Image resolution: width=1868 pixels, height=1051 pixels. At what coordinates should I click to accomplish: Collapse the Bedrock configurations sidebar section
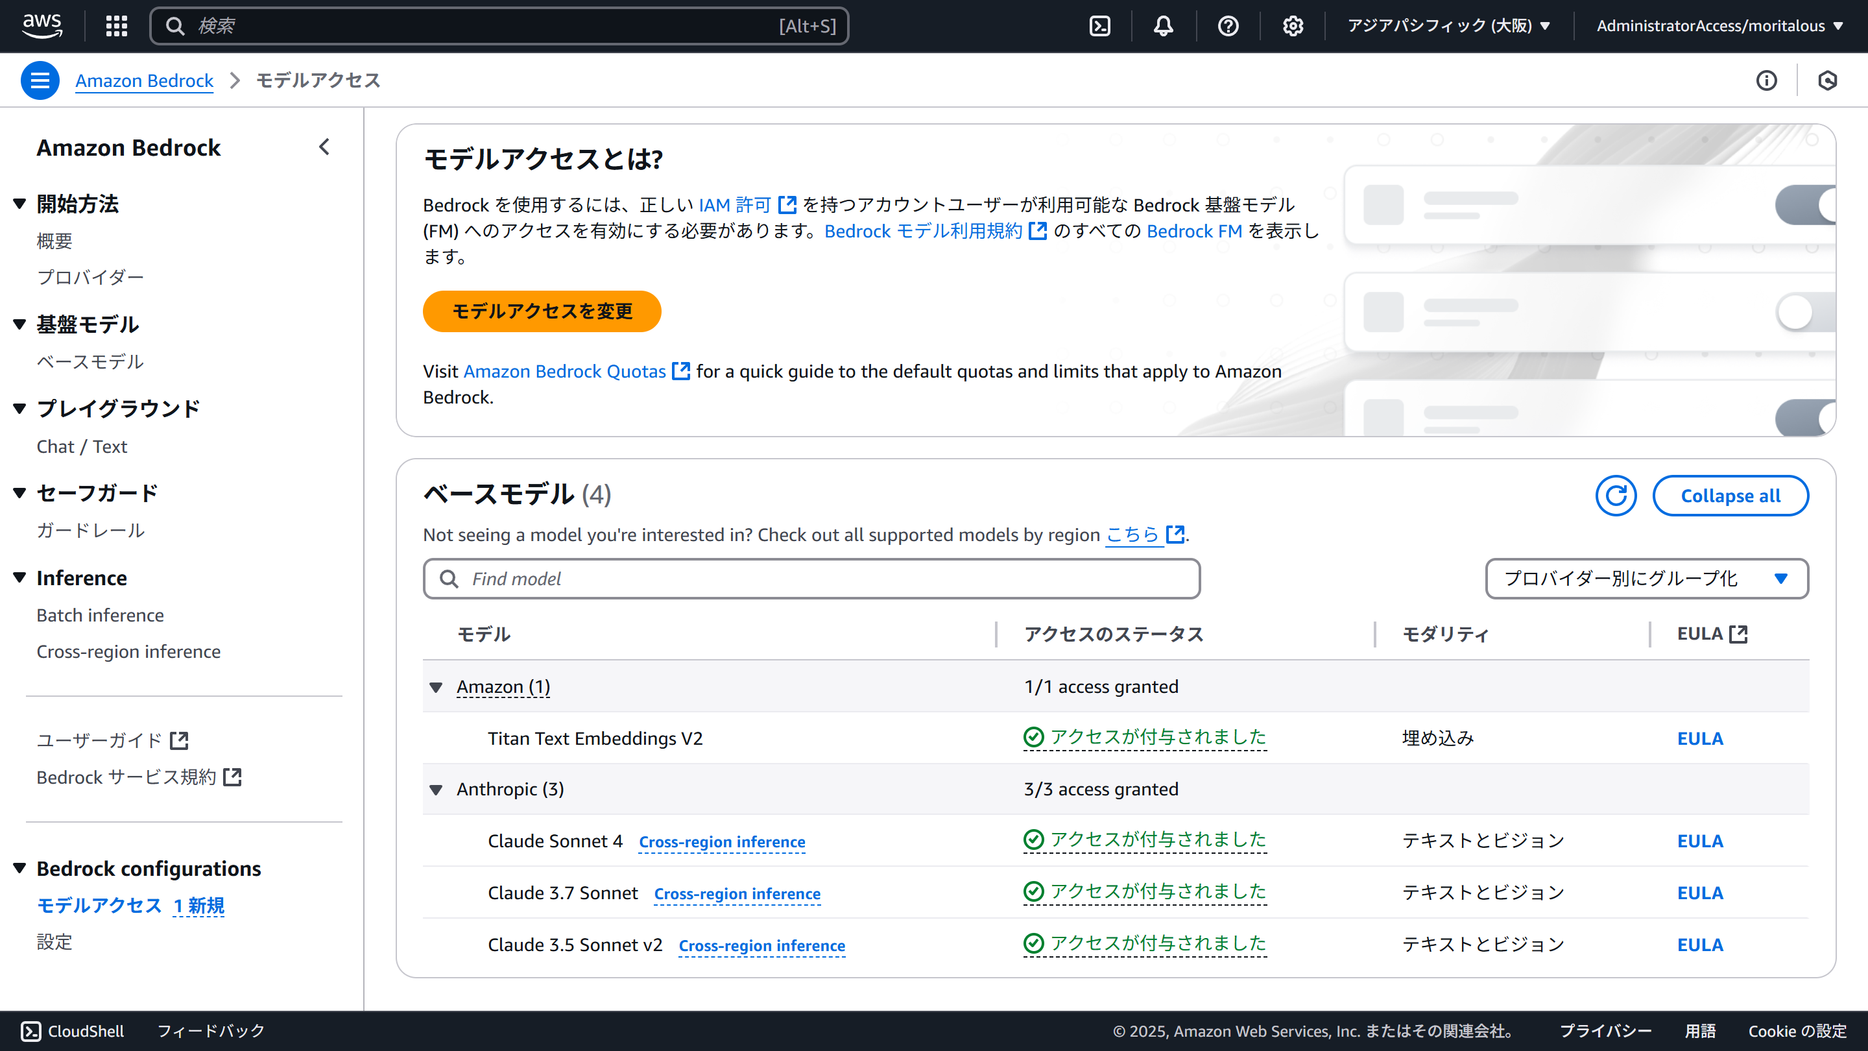click(19, 868)
